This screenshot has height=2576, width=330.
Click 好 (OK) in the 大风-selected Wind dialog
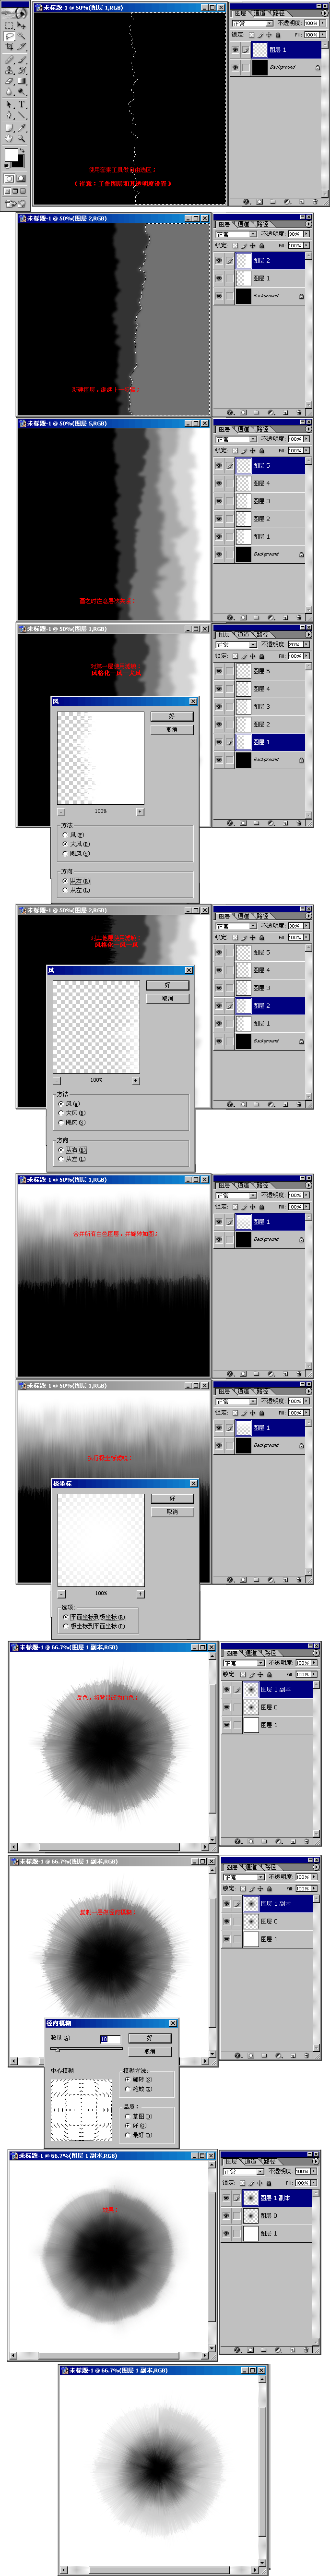click(x=171, y=716)
